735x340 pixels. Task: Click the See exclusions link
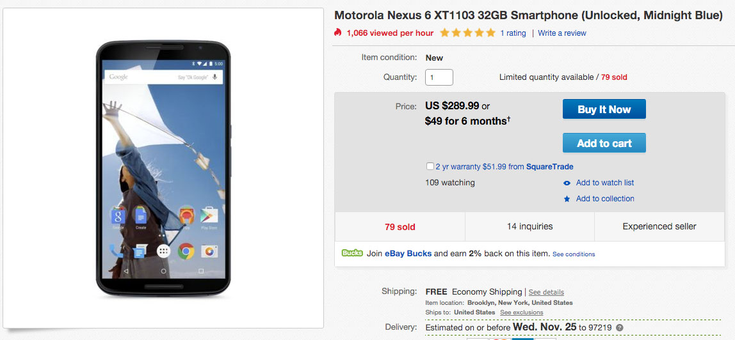[x=521, y=313]
